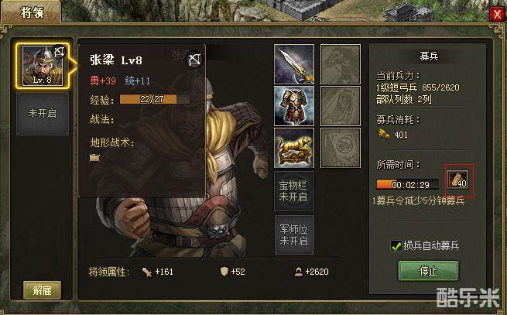Toggle 损兵自动募兵 auto-recruit checkbox

396,246
